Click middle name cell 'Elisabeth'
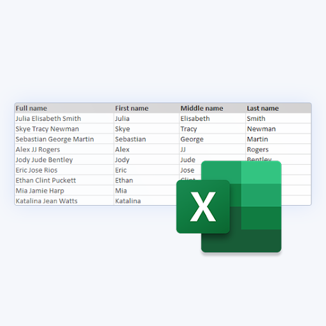This screenshot has height=326, width=326. pos(212,118)
